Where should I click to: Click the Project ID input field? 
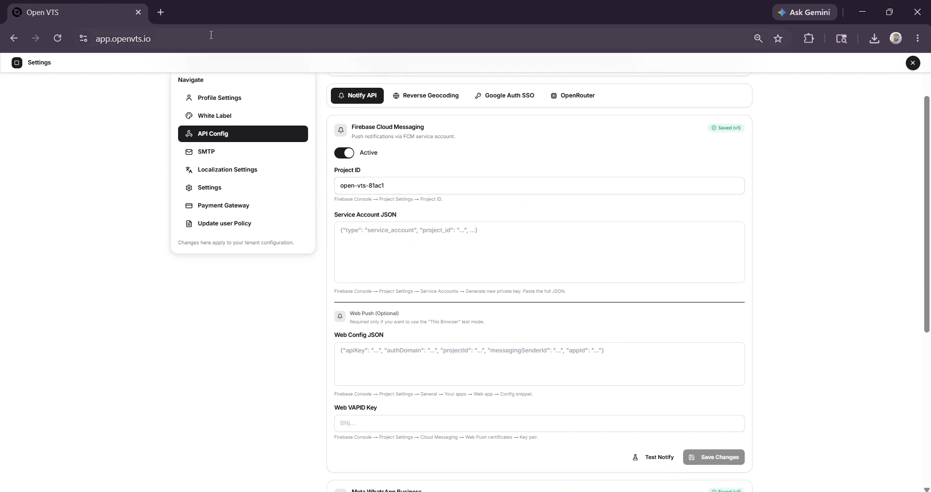tap(539, 186)
